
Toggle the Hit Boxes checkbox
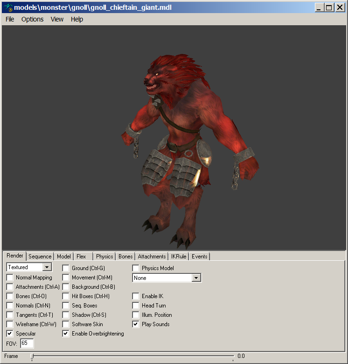(x=66, y=296)
